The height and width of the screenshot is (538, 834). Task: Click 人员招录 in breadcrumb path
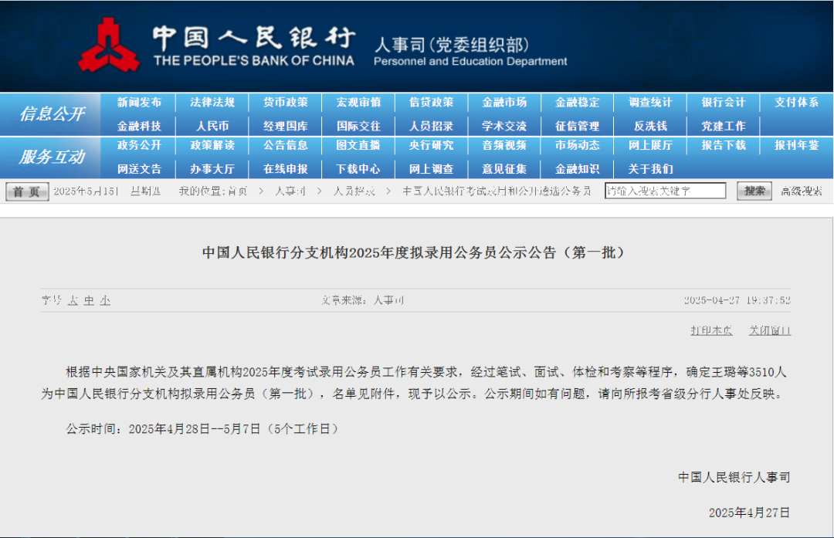pos(354,191)
